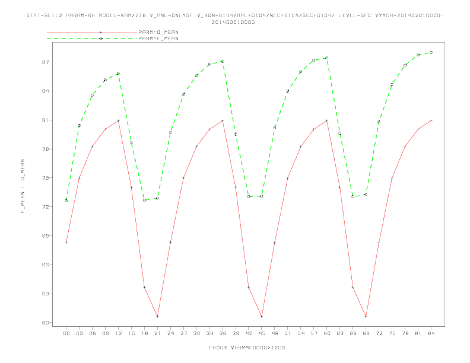Click x-axis tick label 45

pos(262,333)
